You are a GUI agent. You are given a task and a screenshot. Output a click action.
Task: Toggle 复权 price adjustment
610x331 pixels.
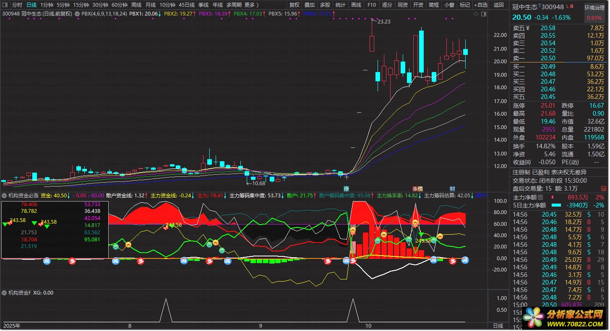click(295, 5)
